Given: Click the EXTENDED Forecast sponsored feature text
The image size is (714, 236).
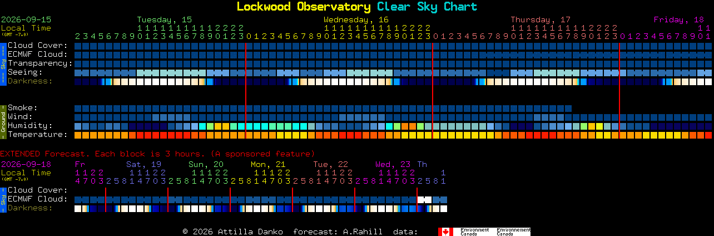Looking at the screenshot, I should click(157, 154).
